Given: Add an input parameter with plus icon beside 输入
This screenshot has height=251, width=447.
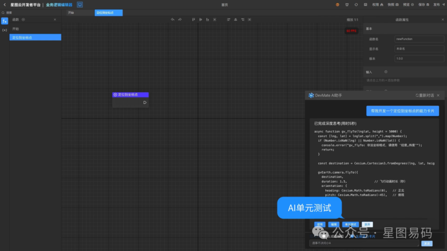Looking at the screenshot, I should [386, 72].
